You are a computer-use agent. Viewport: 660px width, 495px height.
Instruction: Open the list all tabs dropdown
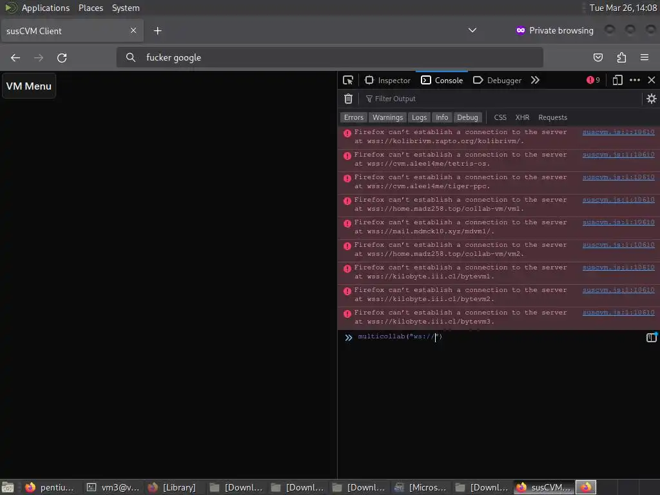[x=472, y=30]
